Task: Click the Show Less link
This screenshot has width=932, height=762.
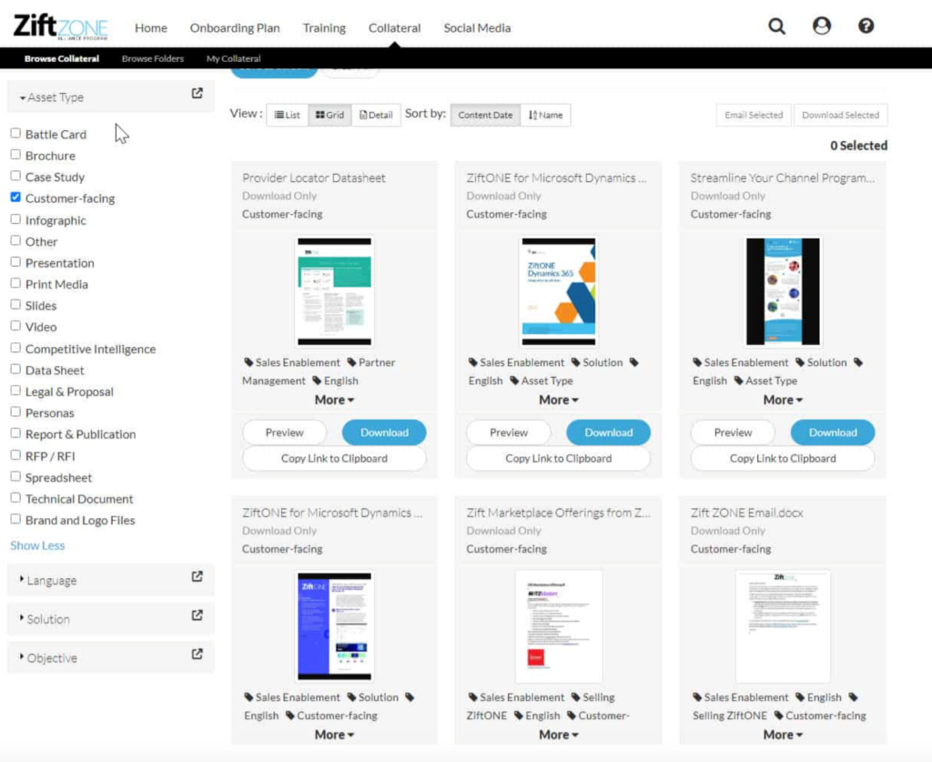Action: click(x=37, y=545)
